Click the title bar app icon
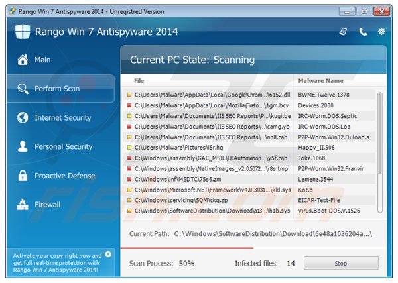The height and width of the screenshot is (283, 398). tap(13, 11)
